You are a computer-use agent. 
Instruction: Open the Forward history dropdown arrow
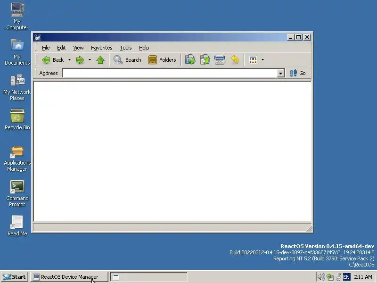(90, 60)
